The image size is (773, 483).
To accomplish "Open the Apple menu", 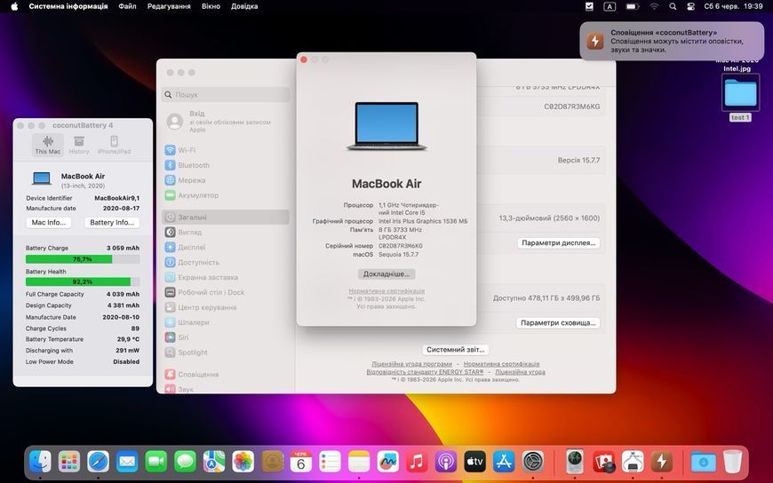I will (14, 6).
